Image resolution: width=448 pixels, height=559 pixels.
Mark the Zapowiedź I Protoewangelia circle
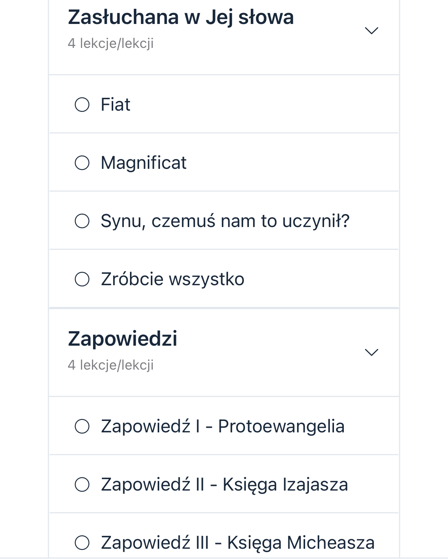click(82, 426)
